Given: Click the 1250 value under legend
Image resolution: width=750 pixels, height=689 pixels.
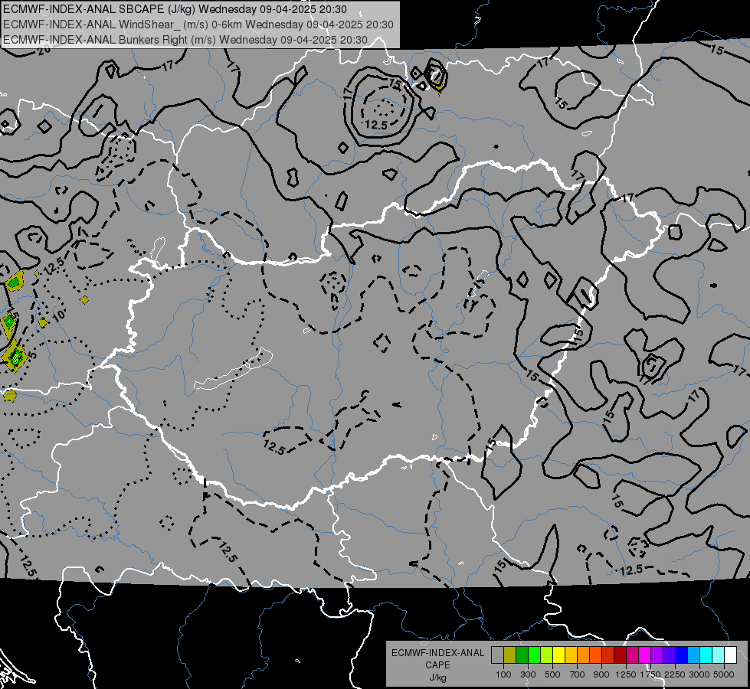Looking at the screenshot, I should pyautogui.click(x=626, y=674).
